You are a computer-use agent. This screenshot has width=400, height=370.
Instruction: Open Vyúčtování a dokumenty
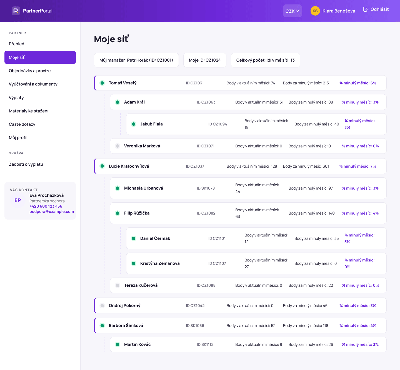pyautogui.click(x=40, y=84)
